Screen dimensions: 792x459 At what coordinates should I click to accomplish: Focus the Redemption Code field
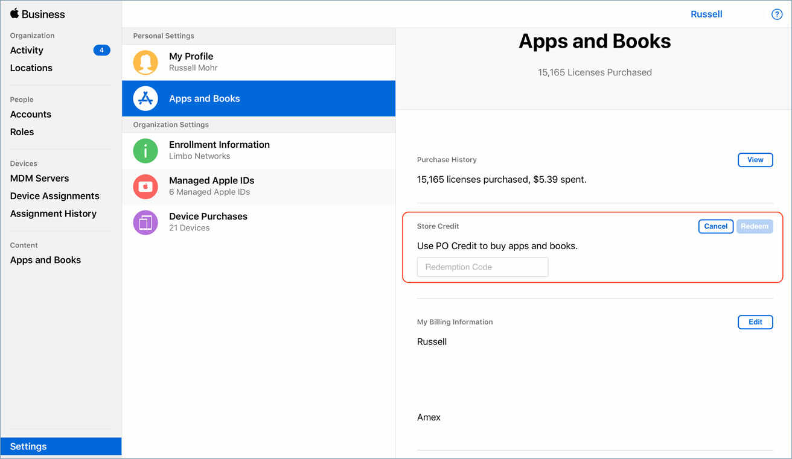point(482,267)
